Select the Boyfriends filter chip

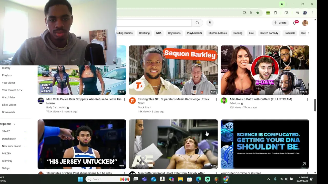174,33
